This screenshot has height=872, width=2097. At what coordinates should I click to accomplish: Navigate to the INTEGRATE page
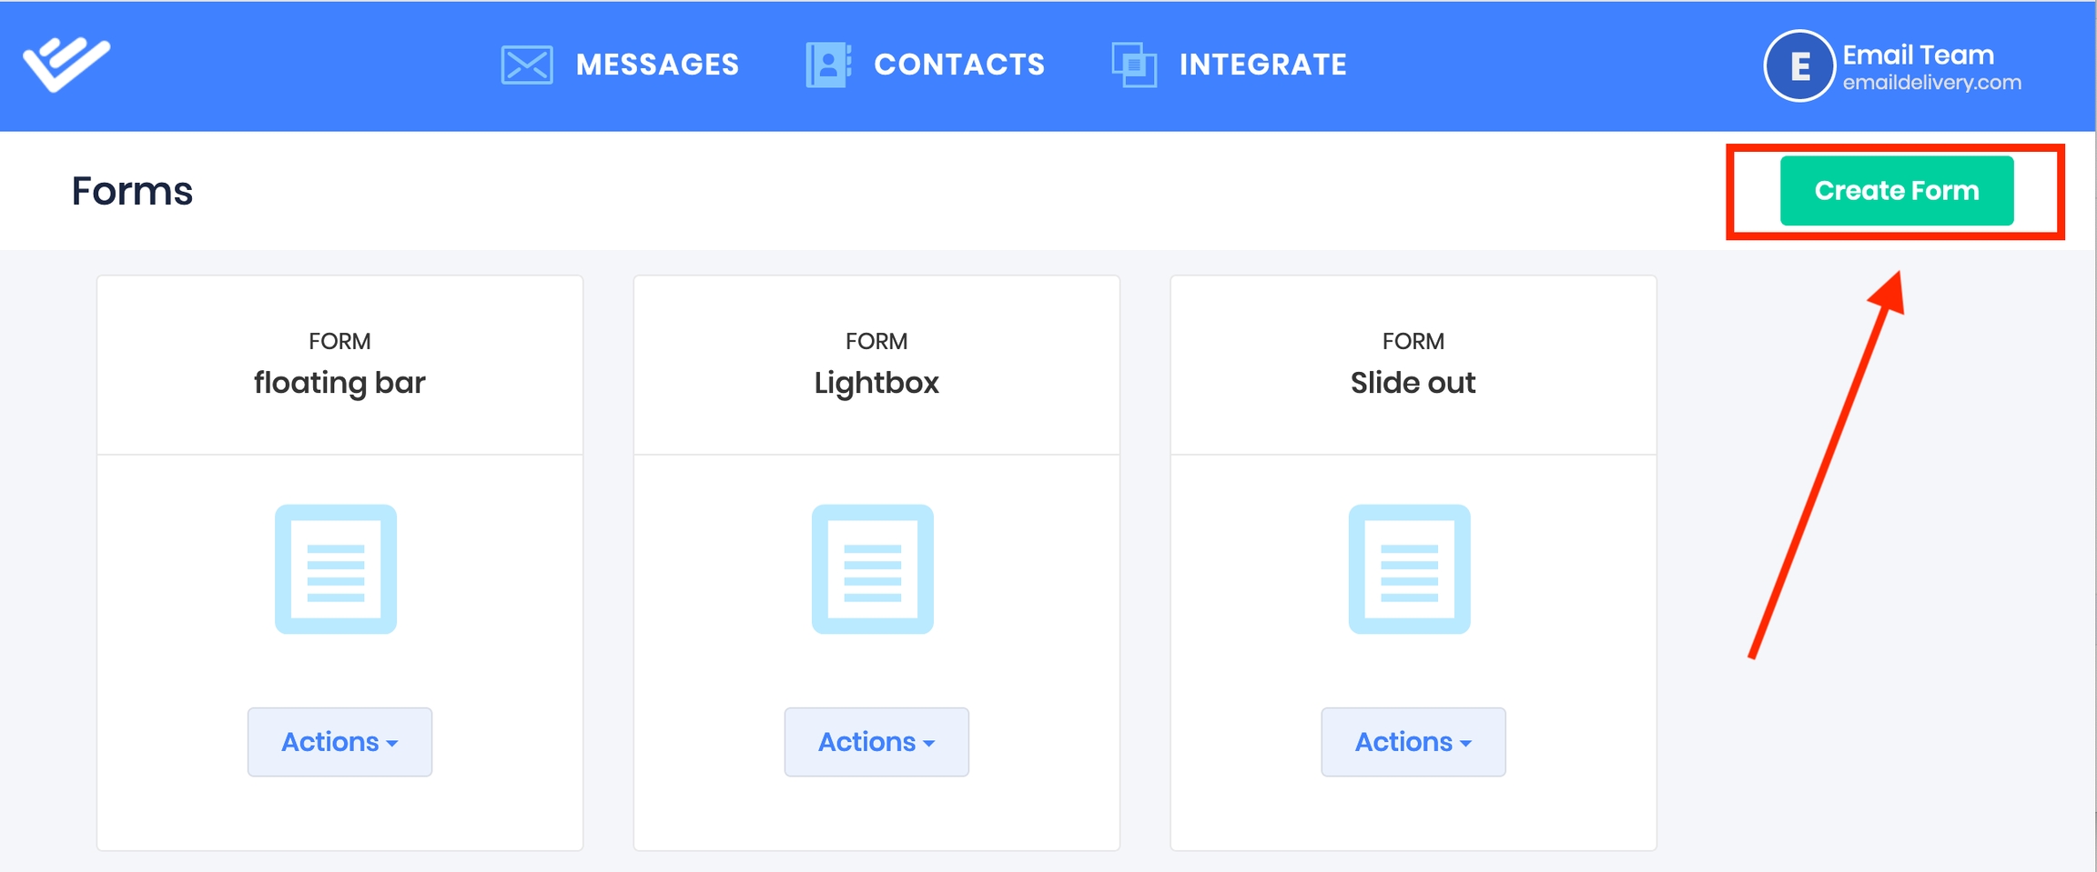click(x=1262, y=65)
